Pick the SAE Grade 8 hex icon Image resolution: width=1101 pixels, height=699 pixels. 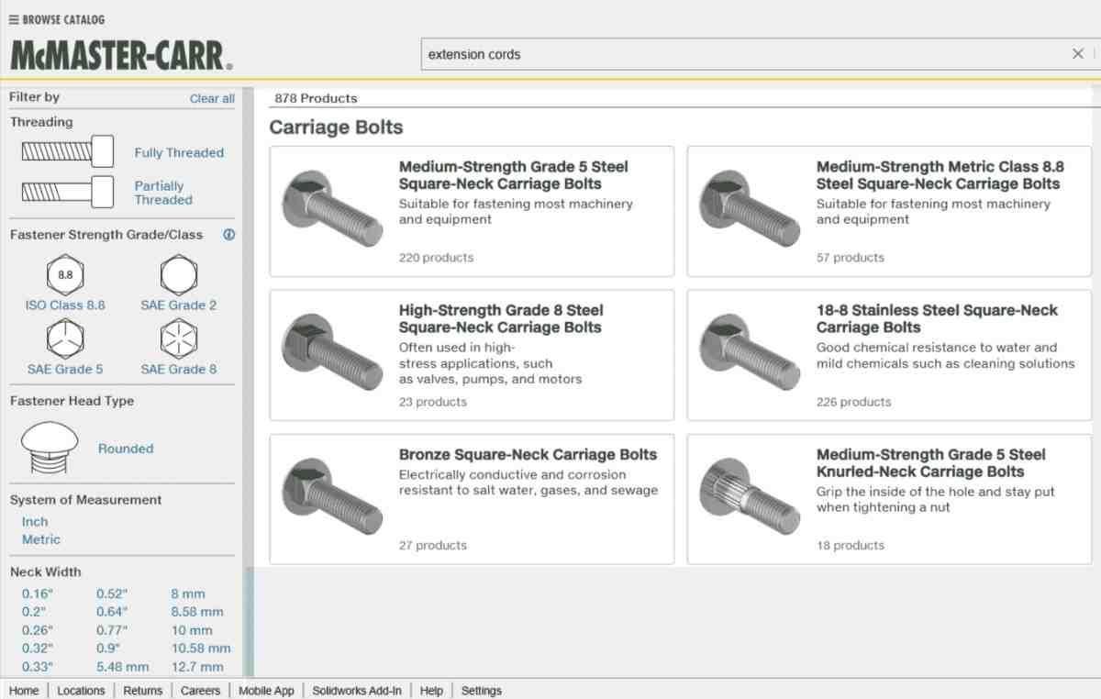click(178, 339)
